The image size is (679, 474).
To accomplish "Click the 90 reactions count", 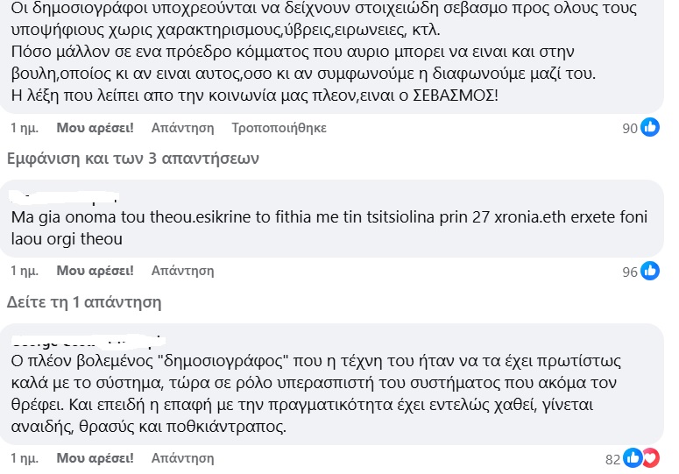I will pos(630,128).
